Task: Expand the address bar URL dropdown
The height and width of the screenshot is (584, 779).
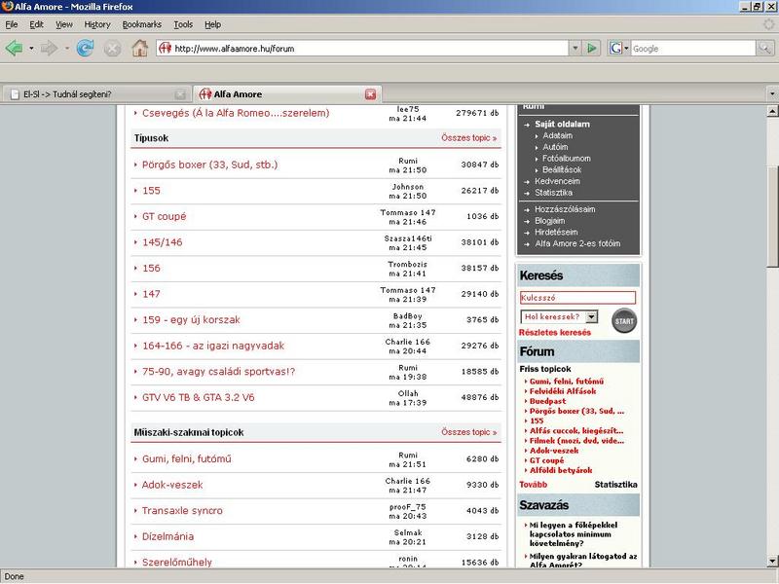Action: 575,48
